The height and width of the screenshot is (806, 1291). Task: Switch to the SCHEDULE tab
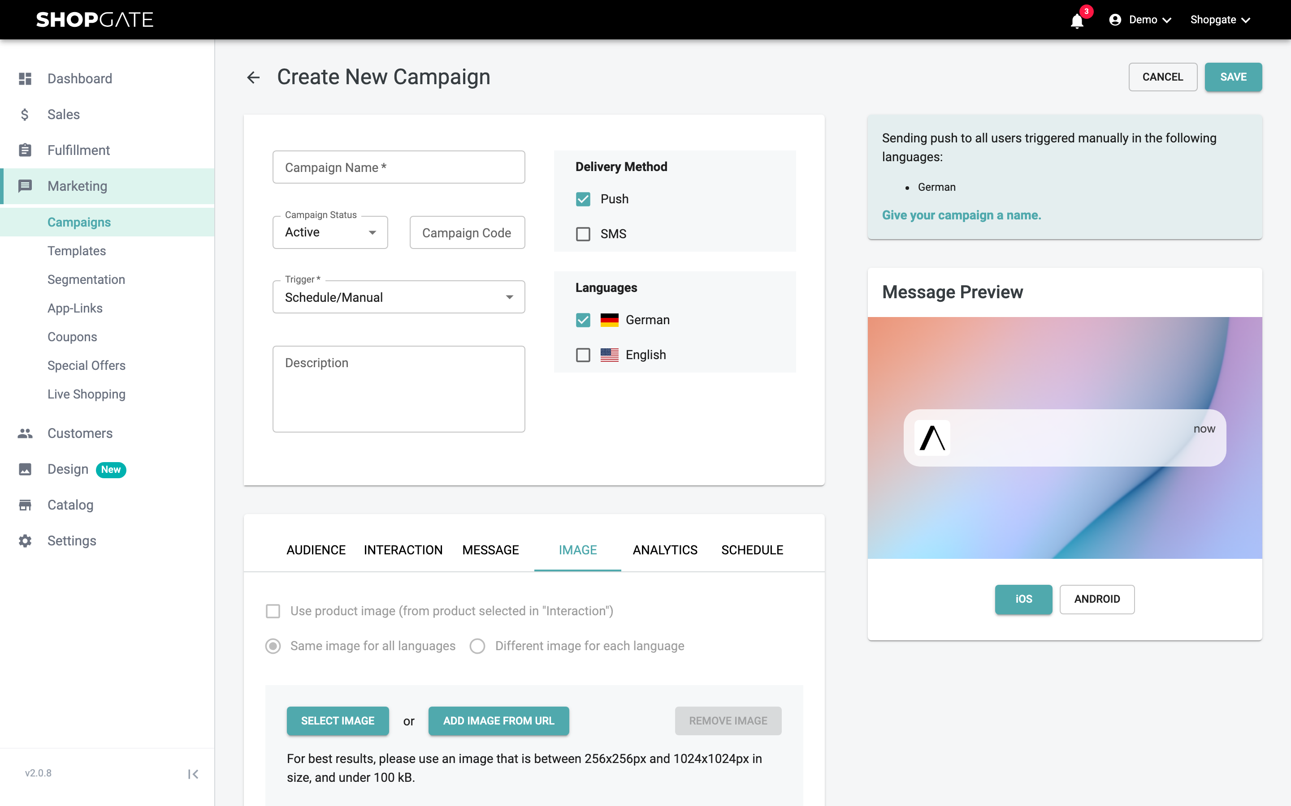click(x=752, y=549)
